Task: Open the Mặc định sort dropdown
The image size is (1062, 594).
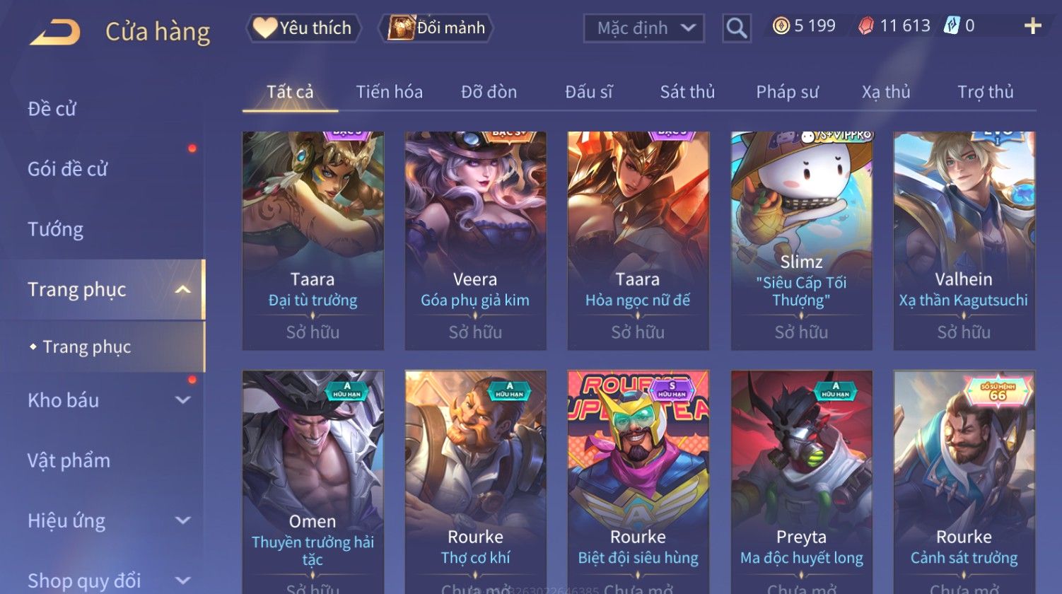Action: click(644, 28)
